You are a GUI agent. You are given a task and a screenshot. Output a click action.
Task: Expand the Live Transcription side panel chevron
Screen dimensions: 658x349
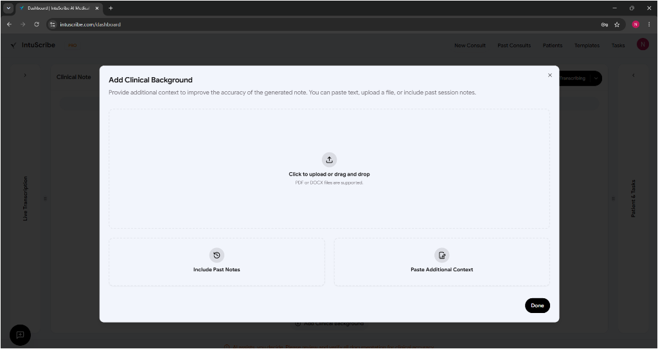click(25, 75)
